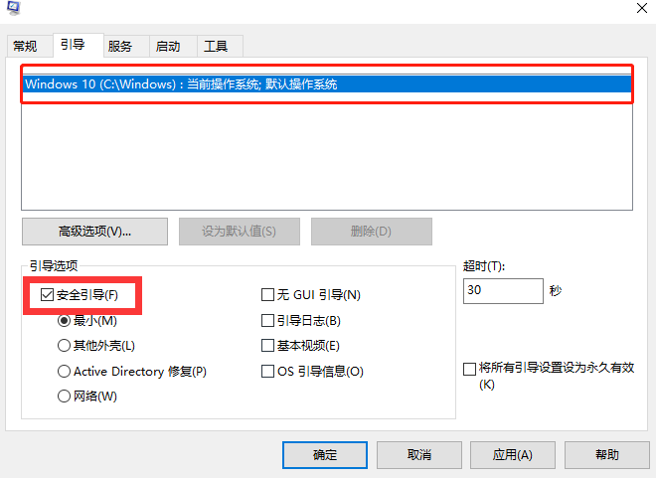Uncheck the 安全引导(F) checkbox
The height and width of the screenshot is (478, 656).
click(47, 295)
